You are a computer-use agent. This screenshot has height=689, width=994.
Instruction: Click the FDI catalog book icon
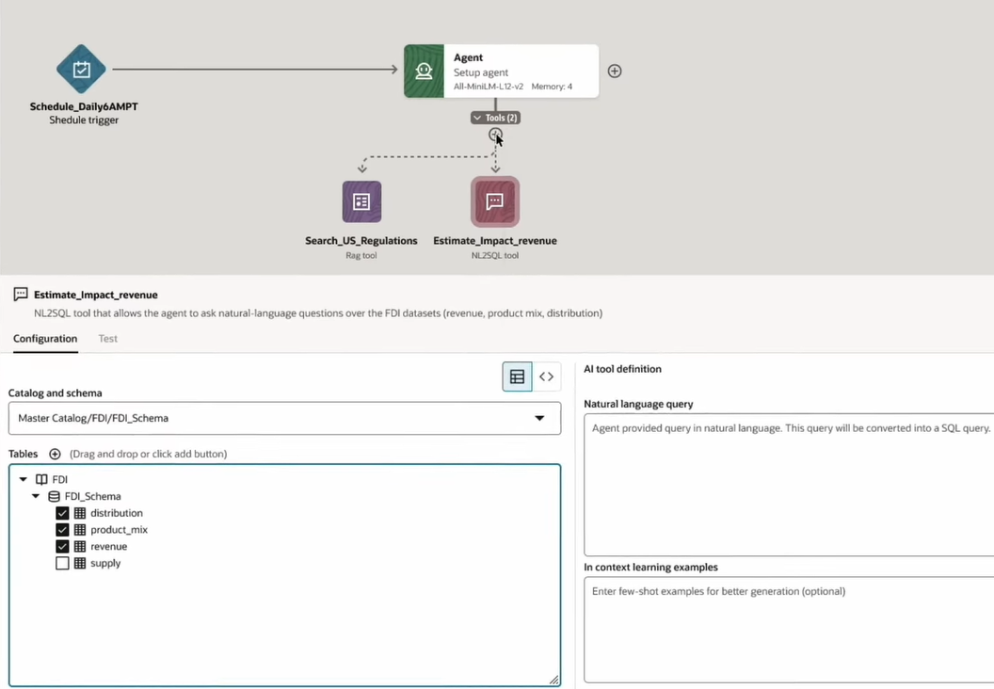[x=41, y=479]
